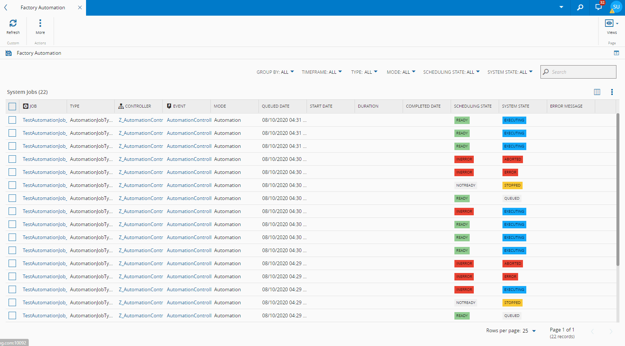Open the Scheduling State filter dropdown
The height and width of the screenshot is (346, 625).
[451, 72]
